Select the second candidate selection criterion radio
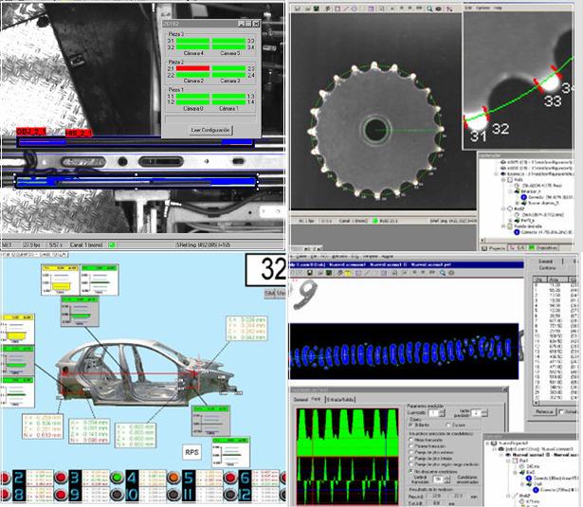 click(x=411, y=446)
